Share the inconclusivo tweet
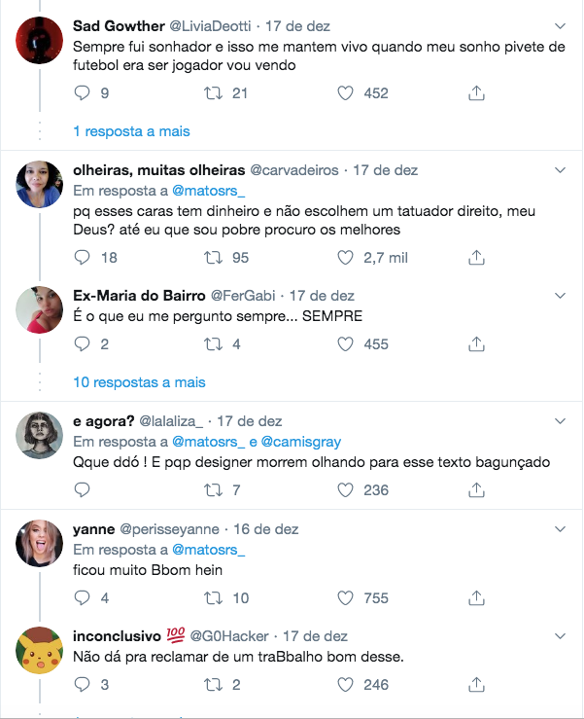The width and height of the screenshot is (584, 719). click(x=476, y=684)
